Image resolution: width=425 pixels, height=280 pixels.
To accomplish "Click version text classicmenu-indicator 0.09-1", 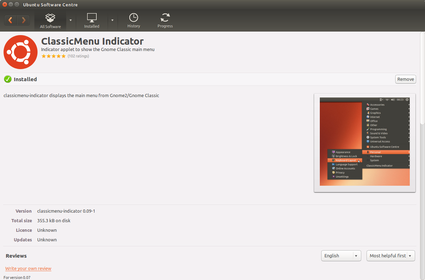I will 66,211.
